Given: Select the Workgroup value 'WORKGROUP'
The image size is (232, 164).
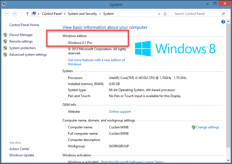Looking at the screenshot, I should coord(119,146).
